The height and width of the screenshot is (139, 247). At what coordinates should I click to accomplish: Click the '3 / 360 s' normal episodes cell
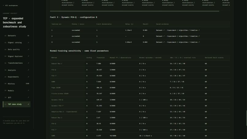coord(143,130)
